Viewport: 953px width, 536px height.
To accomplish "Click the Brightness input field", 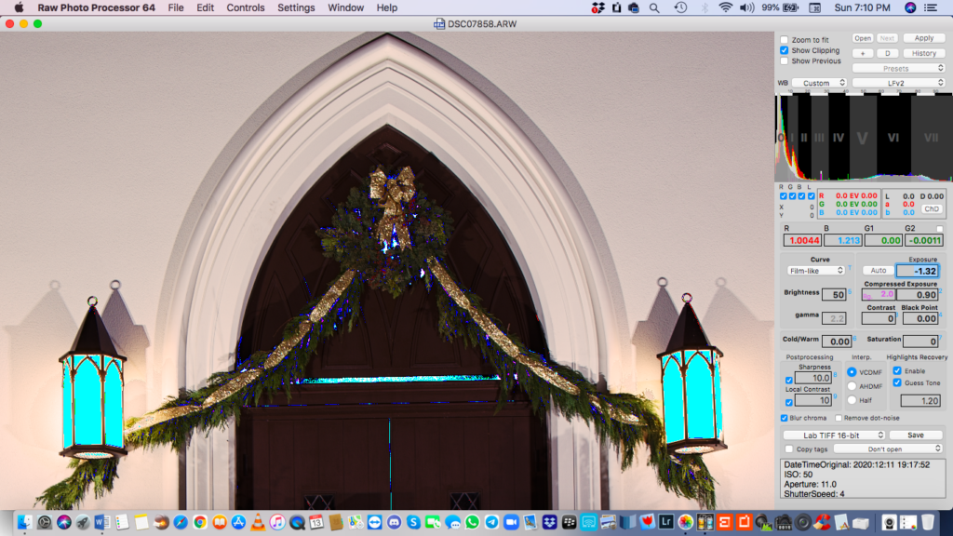I will click(x=834, y=295).
